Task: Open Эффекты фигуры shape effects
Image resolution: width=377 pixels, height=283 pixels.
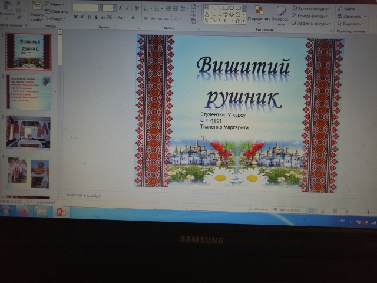Action: click(312, 24)
